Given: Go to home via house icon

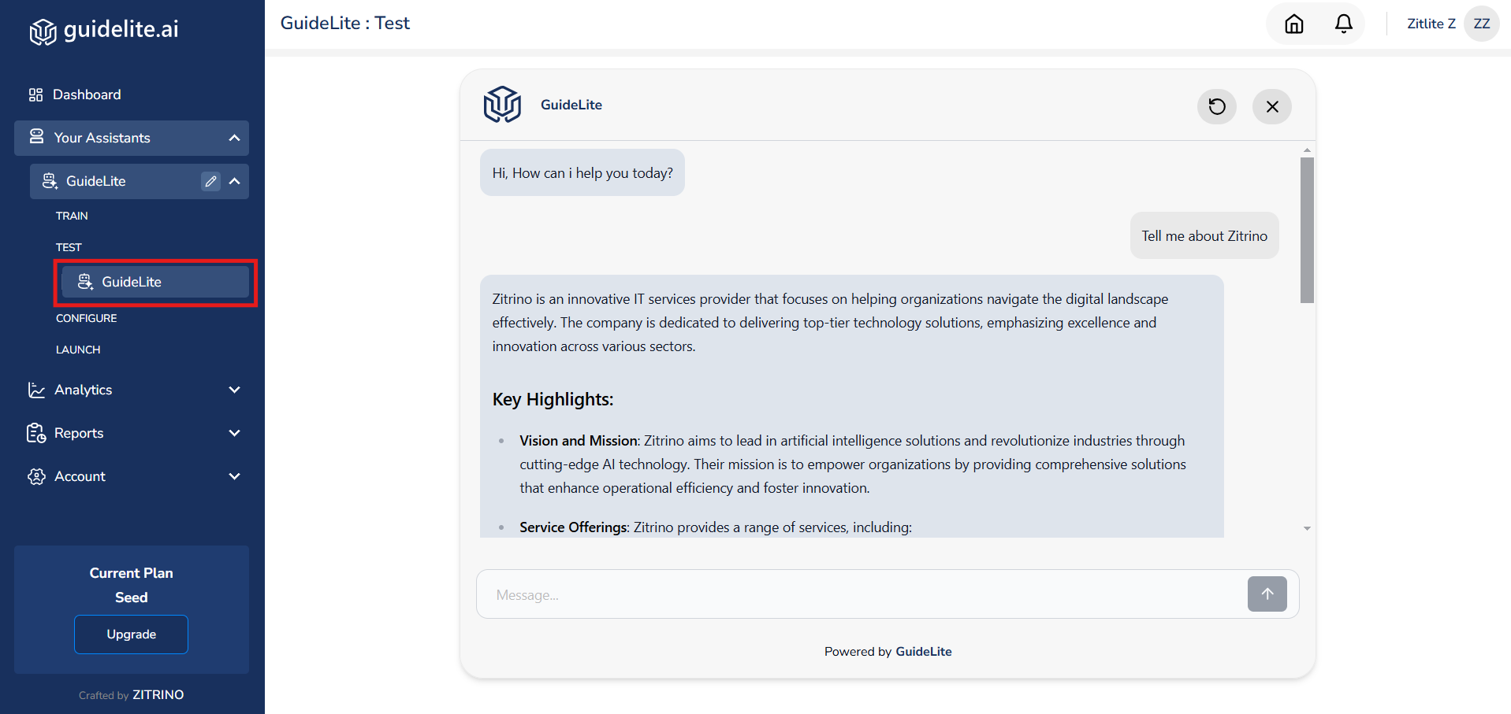Looking at the screenshot, I should click(1294, 24).
